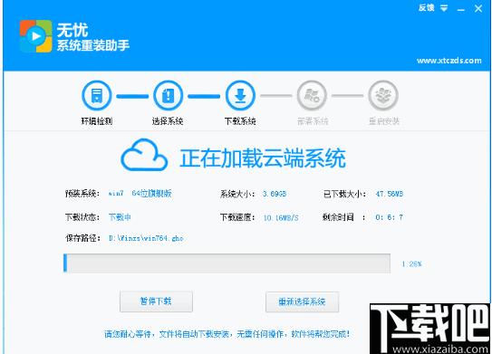Image resolution: width=492 pixels, height=354 pixels.
Task: Click the 重新选择系统 button
Action: pyautogui.click(x=302, y=301)
